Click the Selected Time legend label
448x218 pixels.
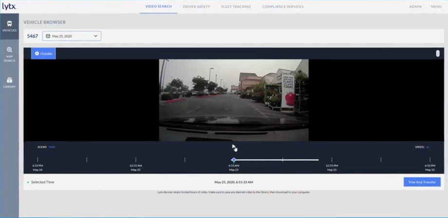point(42,182)
